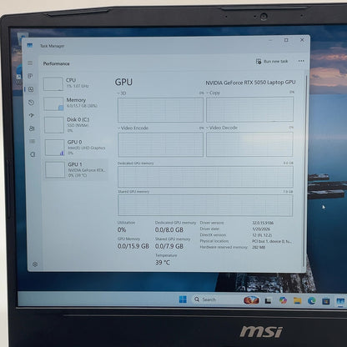
Task: Click the 0.0/8.0 GB dedicated memory value
Action: pyautogui.click(x=169, y=229)
